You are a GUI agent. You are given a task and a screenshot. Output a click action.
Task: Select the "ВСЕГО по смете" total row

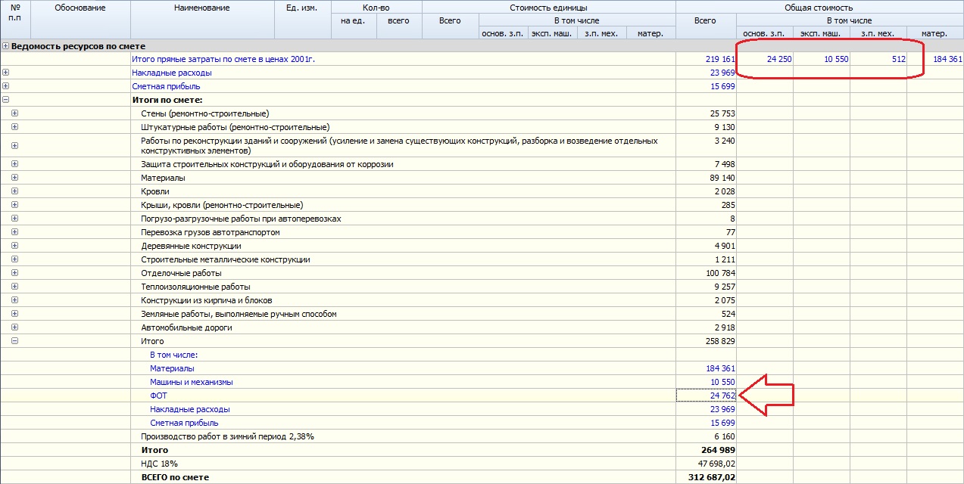[x=175, y=477]
